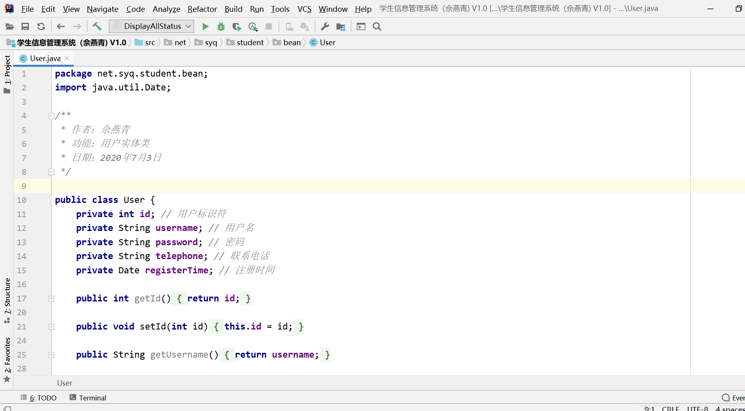
Task: Click the grayed-out Update Project icon
Action: [x=289, y=26]
